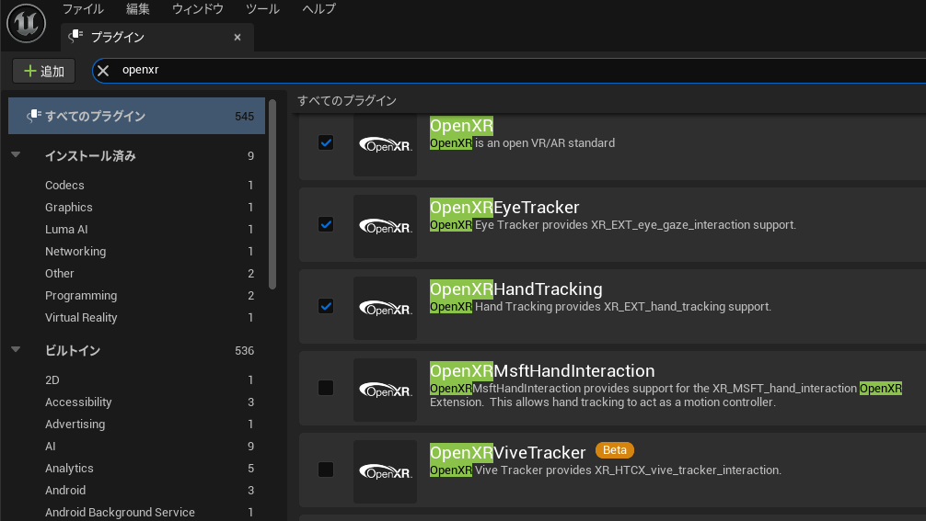Open the ファイル menu

(83, 9)
